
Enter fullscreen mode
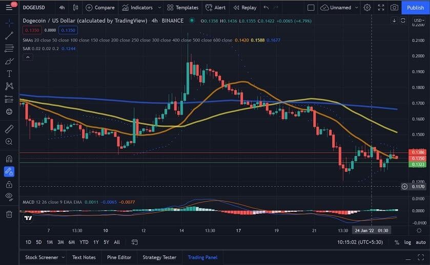point(381,7)
